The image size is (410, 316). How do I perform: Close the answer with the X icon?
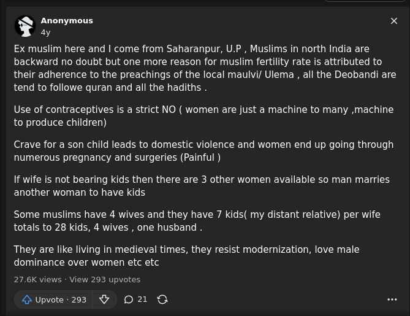pyautogui.click(x=394, y=21)
